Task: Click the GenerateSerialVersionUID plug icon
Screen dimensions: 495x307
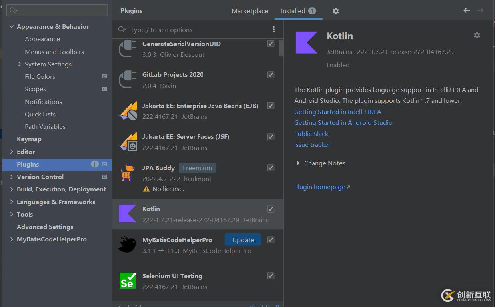Action: click(x=128, y=48)
